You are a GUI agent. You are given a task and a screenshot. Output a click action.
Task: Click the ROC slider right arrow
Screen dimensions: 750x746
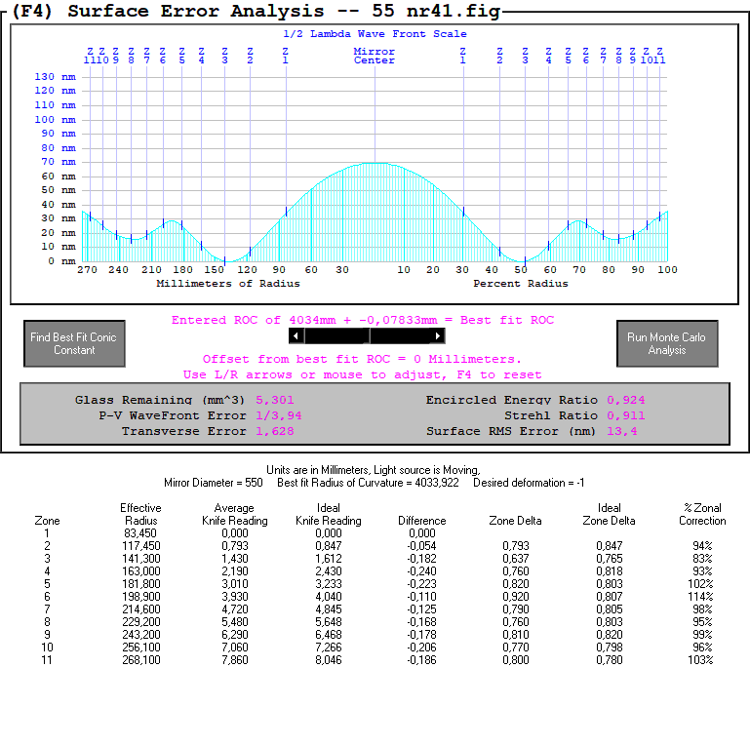point(437,336)
